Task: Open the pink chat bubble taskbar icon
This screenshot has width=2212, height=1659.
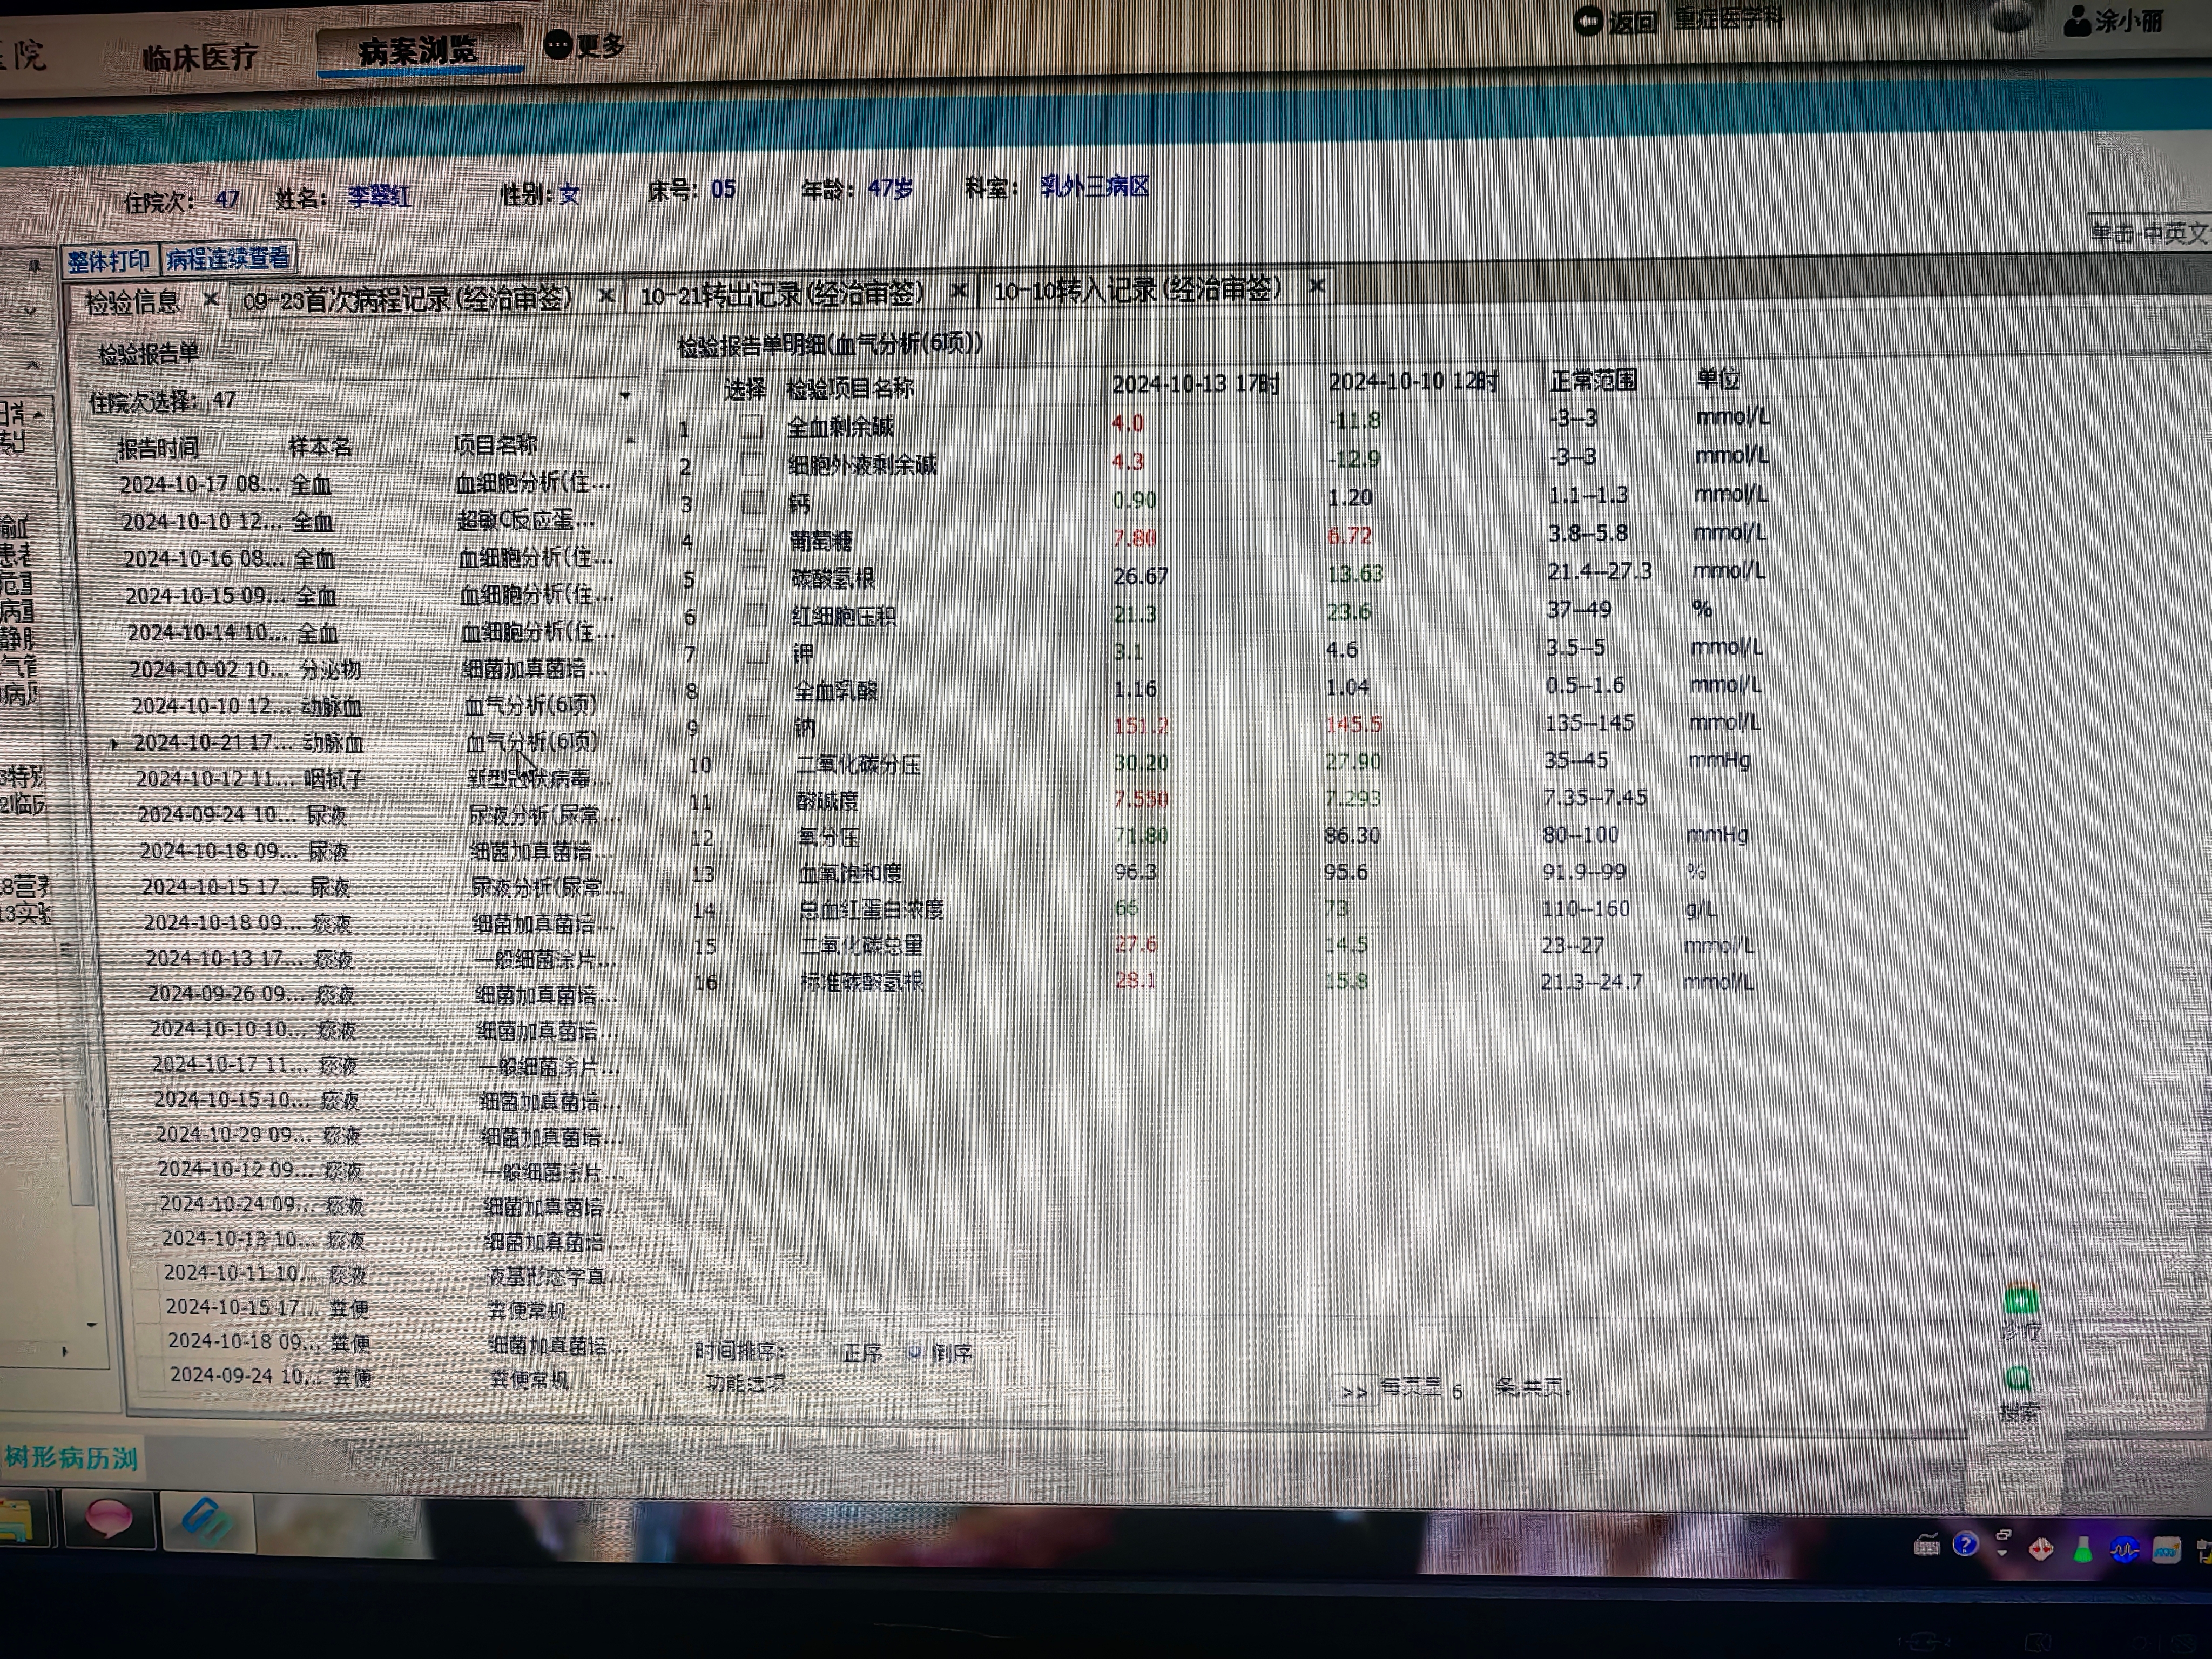Action: point(109,1519)
